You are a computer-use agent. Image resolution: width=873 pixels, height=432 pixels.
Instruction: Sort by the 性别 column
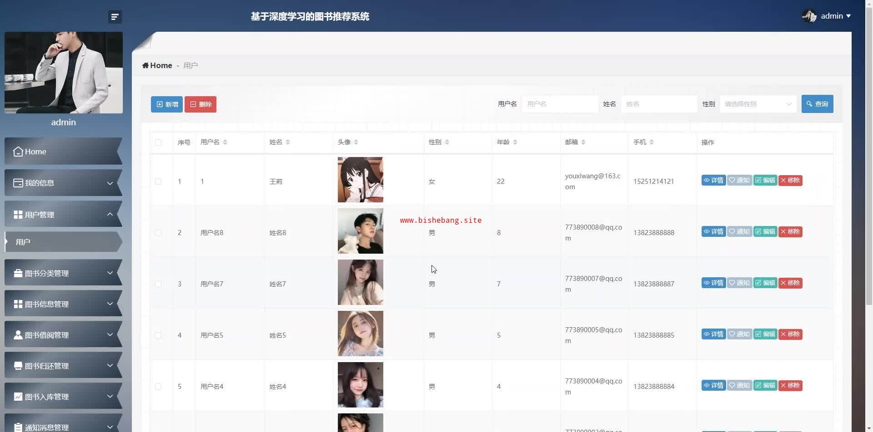447,142
